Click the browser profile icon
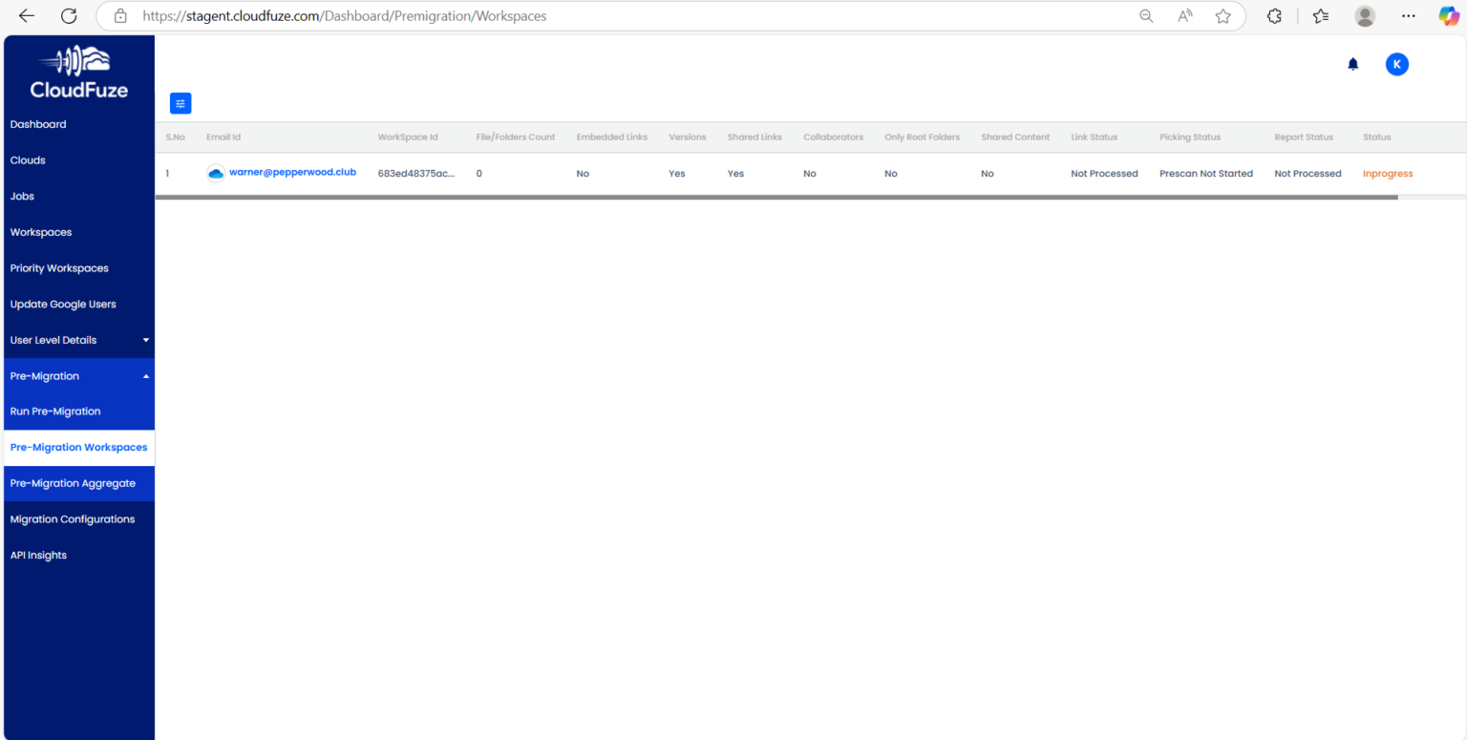Image resolution: width=1467 pixels, height=740 pixels. 1365,15
